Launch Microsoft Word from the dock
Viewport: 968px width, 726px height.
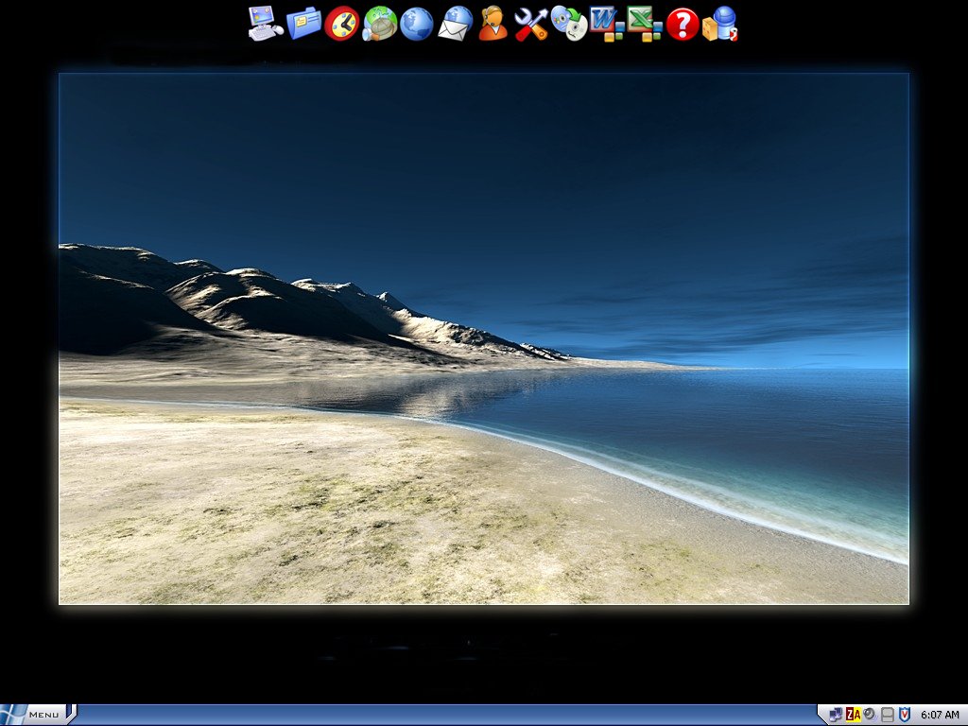click(x=606, y=23)
